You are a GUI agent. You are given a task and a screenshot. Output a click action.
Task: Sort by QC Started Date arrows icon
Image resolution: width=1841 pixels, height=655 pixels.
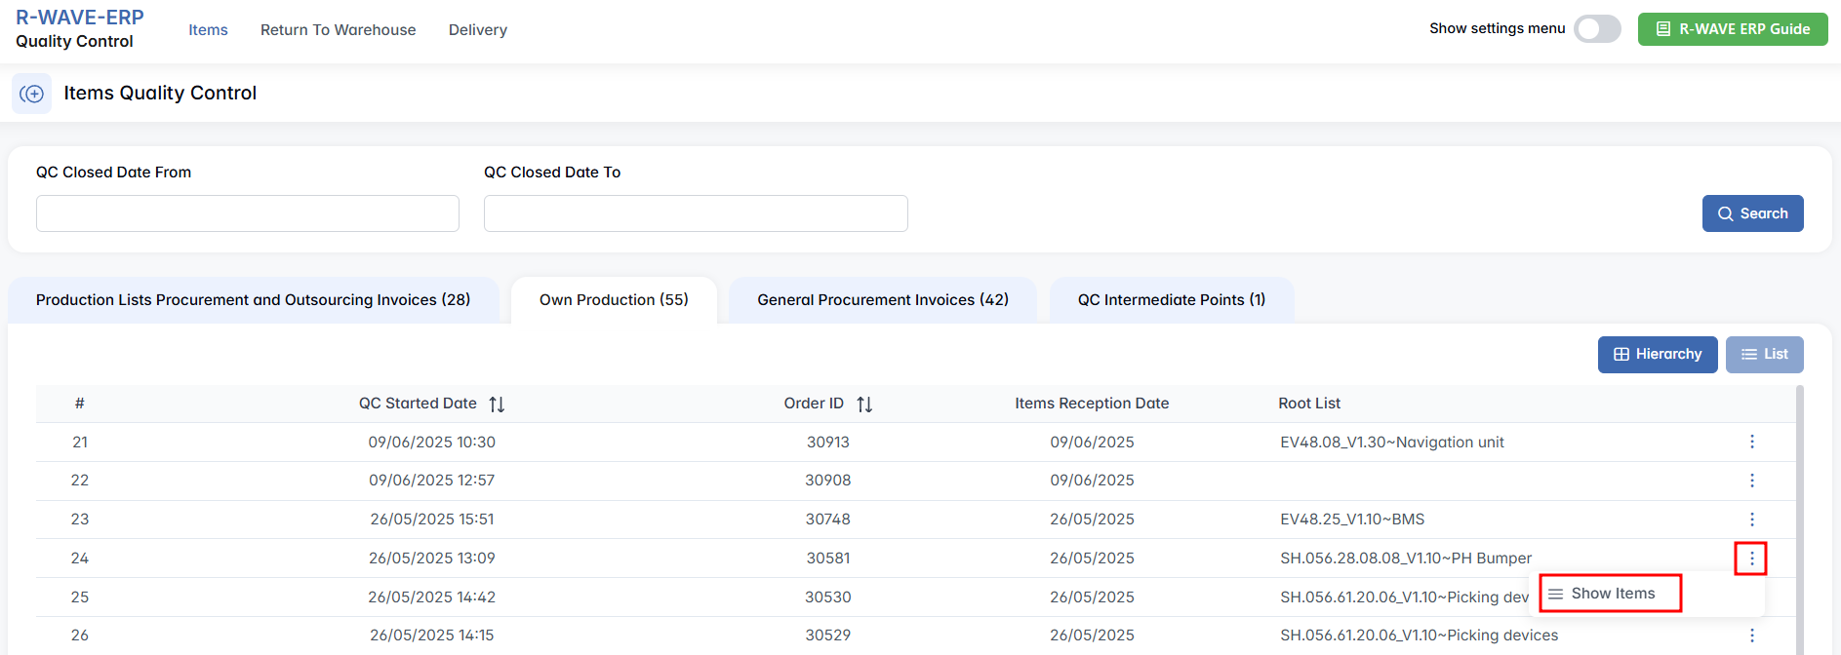pyautogui.click(x=497, y=404)
